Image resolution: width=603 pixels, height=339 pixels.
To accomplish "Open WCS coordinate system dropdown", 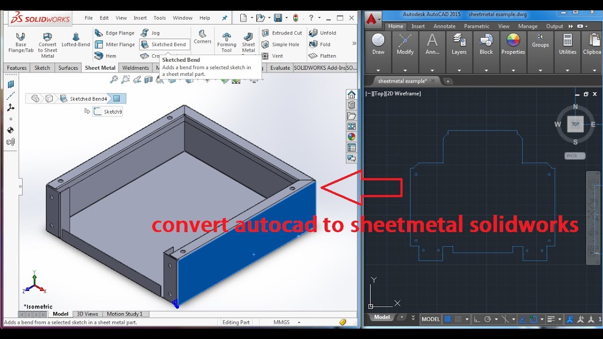I will pos(575,156).
